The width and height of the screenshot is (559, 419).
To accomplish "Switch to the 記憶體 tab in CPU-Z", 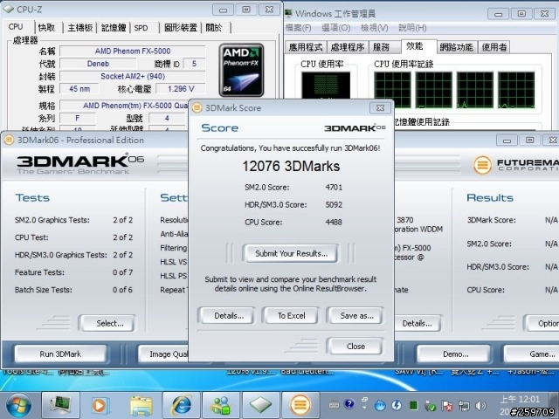I will point(114,27).
